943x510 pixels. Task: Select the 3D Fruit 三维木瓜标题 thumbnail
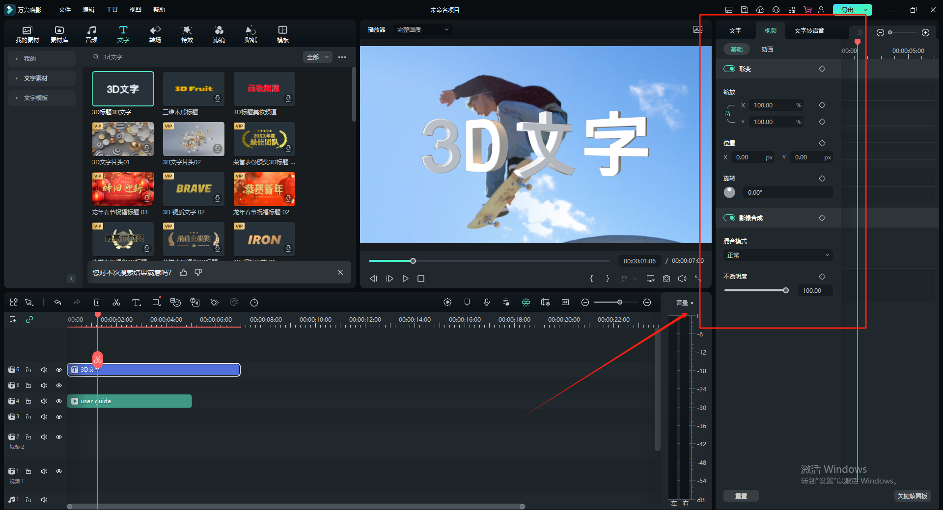tap(194, 89)
